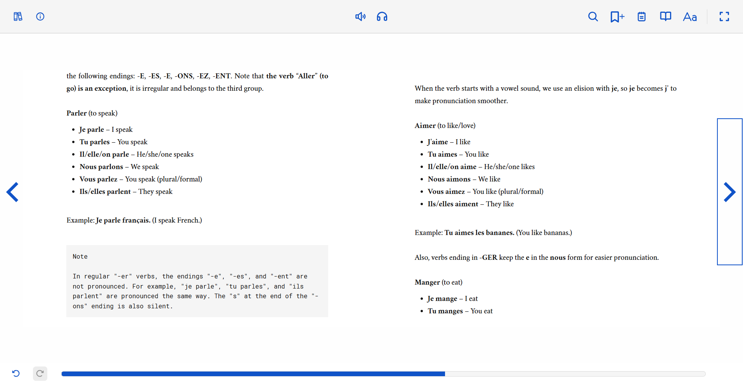Click 'Ils/elles parlent' list entry
The image size is (743, 382).
(x=126, y=192)
